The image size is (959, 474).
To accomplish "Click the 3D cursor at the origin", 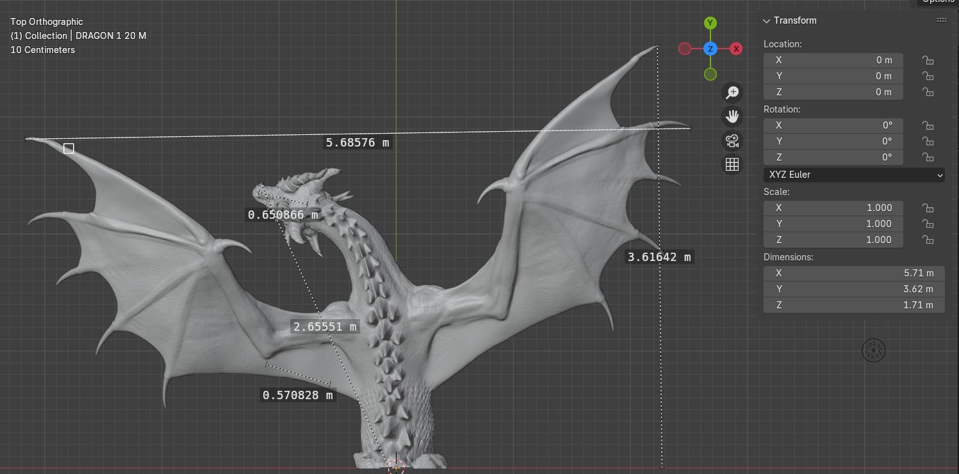I will click(x=396, y=468).
